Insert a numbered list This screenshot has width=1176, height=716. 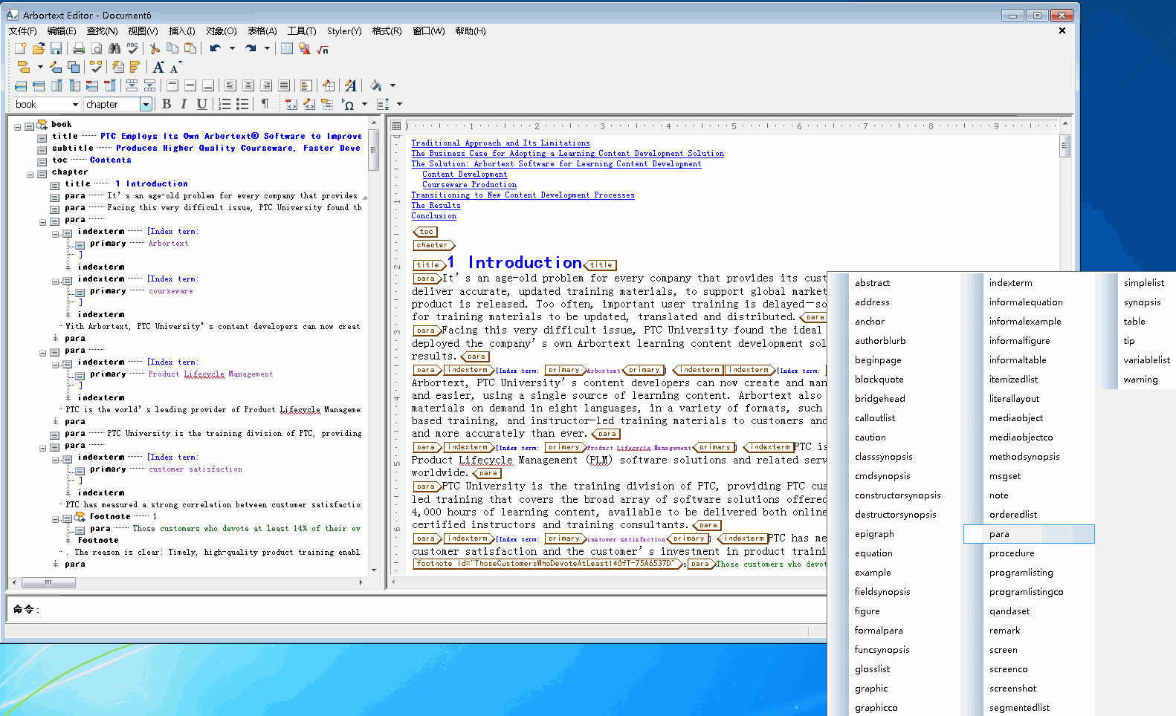point(224,104)
